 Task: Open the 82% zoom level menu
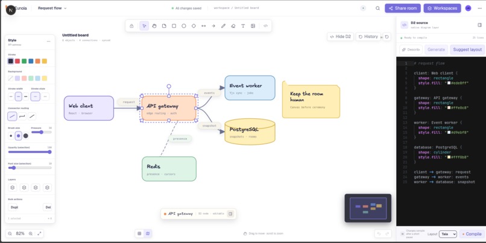coord(20,234)
